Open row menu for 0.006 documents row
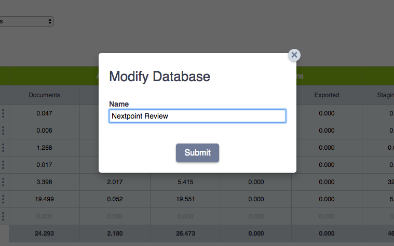 pos(3,131)
